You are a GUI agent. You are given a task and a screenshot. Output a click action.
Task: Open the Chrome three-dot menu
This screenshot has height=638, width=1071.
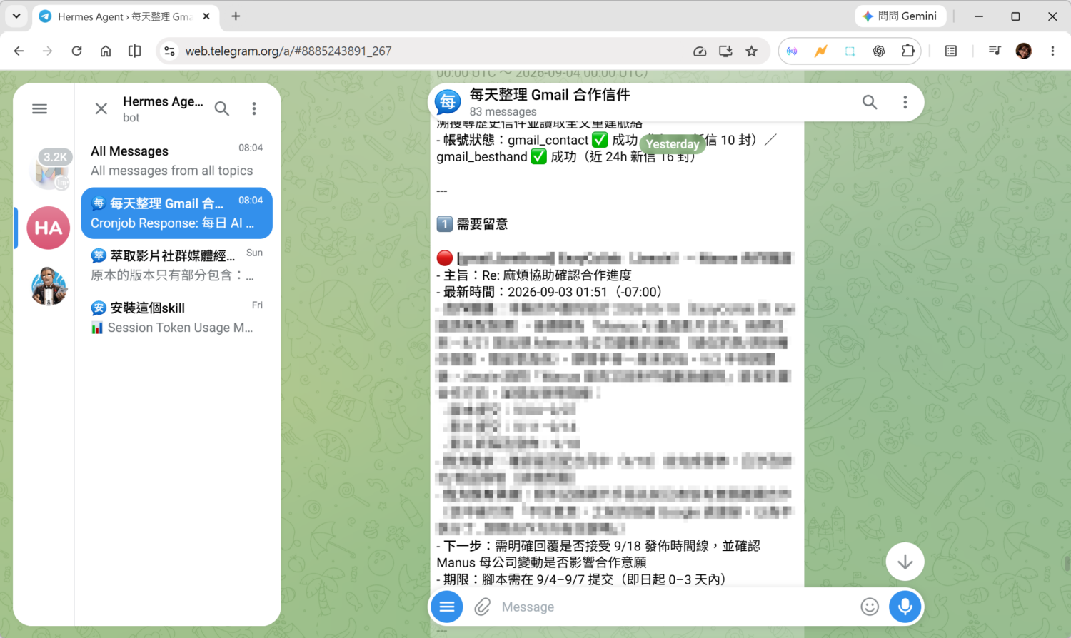[1052, 51]
